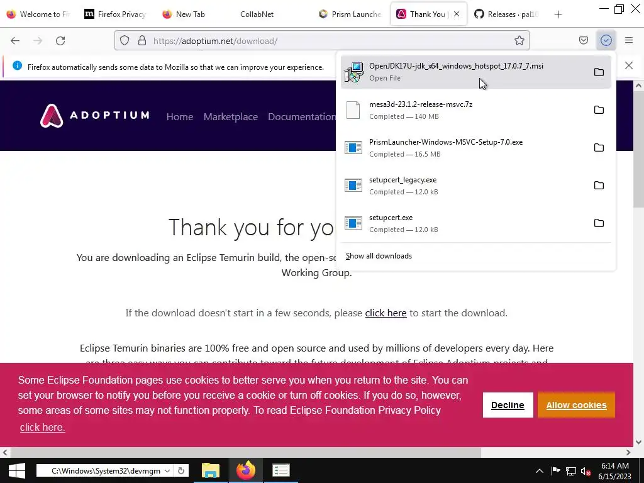Open the Firefox hamburger application menu
Image resolution: width=644 pixels, height=483 pixels.
click(x=629, y=40)
